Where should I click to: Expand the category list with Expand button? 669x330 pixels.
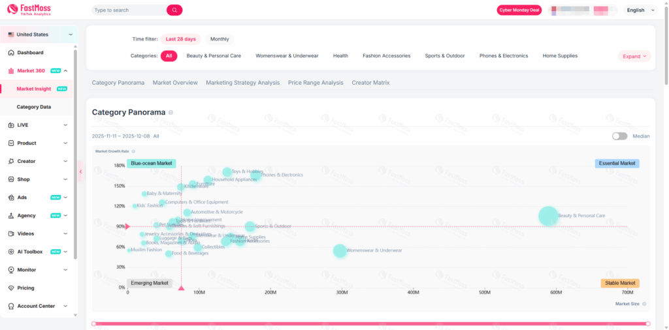pos(634,57)
